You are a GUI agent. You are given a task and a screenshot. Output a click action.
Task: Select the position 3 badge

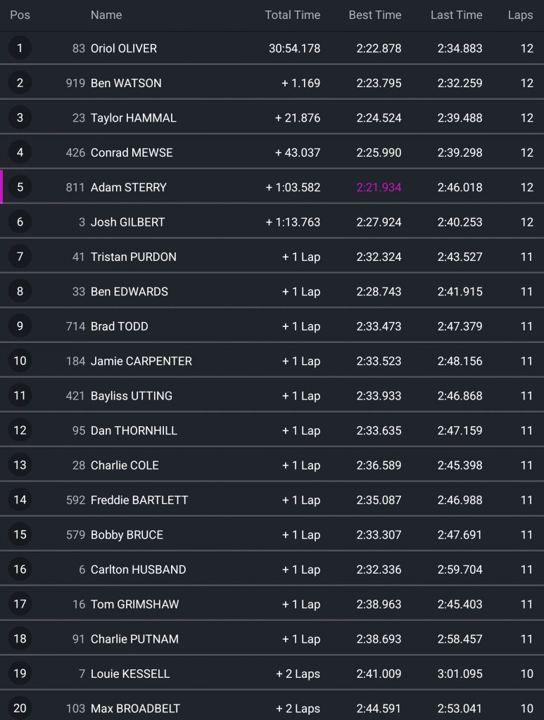coord(20,118)
